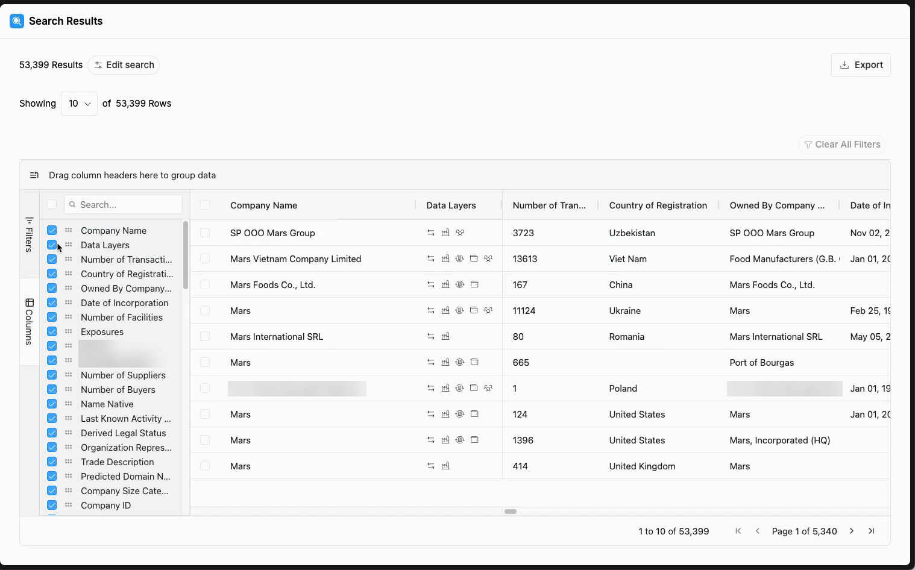Click the wallet icon in the Port of Bourgas row
915x570 pixels.
474,362
